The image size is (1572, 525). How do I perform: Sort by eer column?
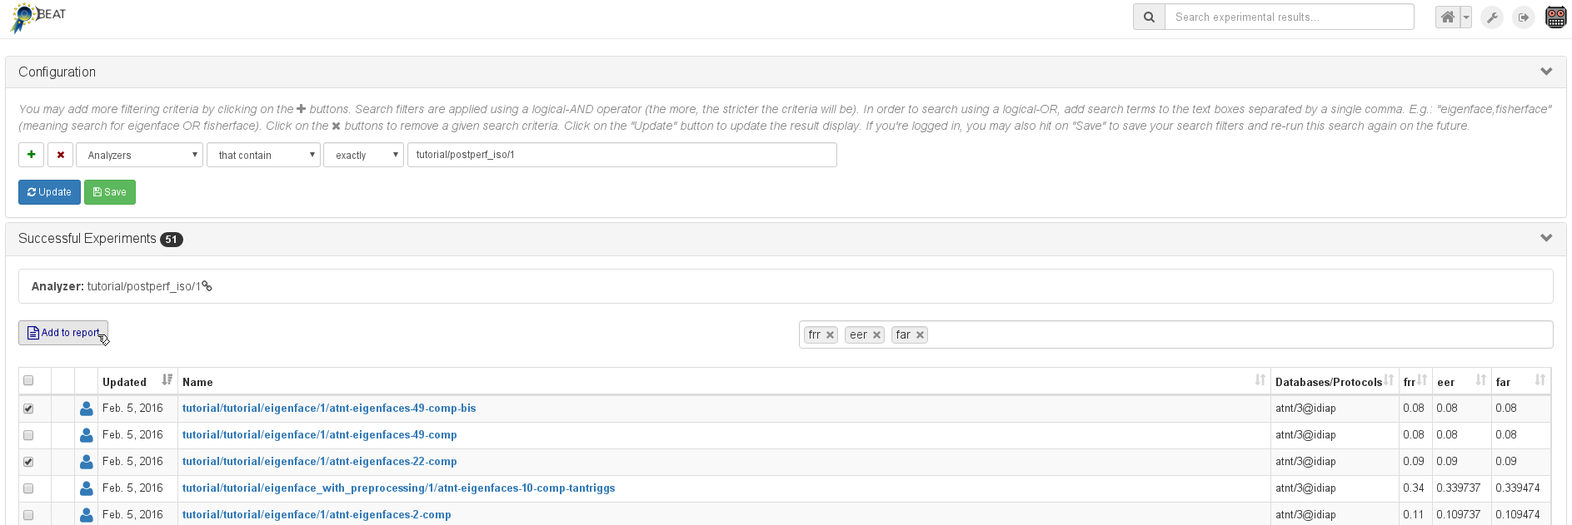[x=1462, y=381]
